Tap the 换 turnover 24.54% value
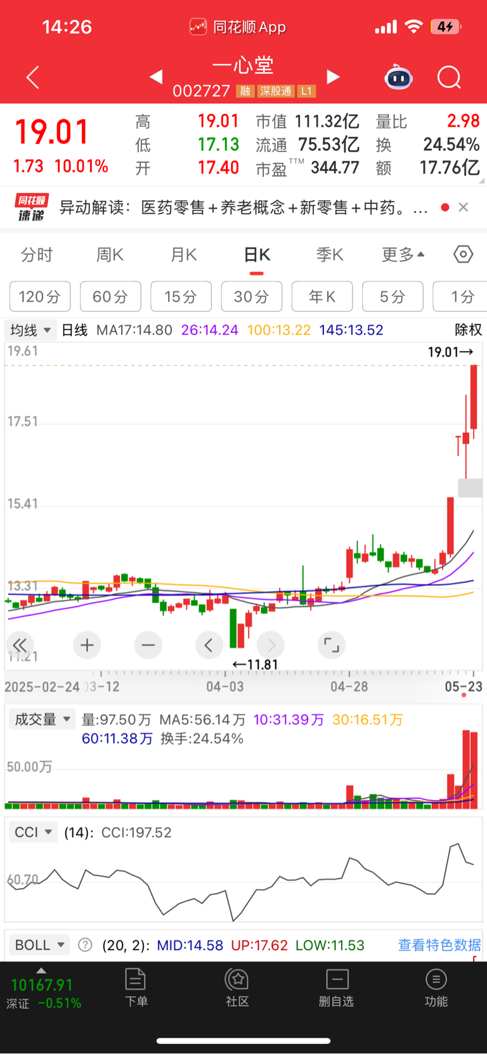The height and width of the screenshot is (1054, 487). tap(451, 145)
